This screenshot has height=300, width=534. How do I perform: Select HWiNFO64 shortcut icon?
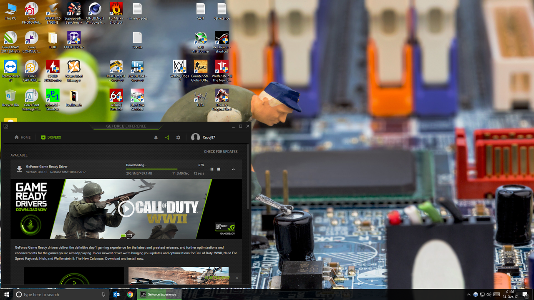(137, 71)
